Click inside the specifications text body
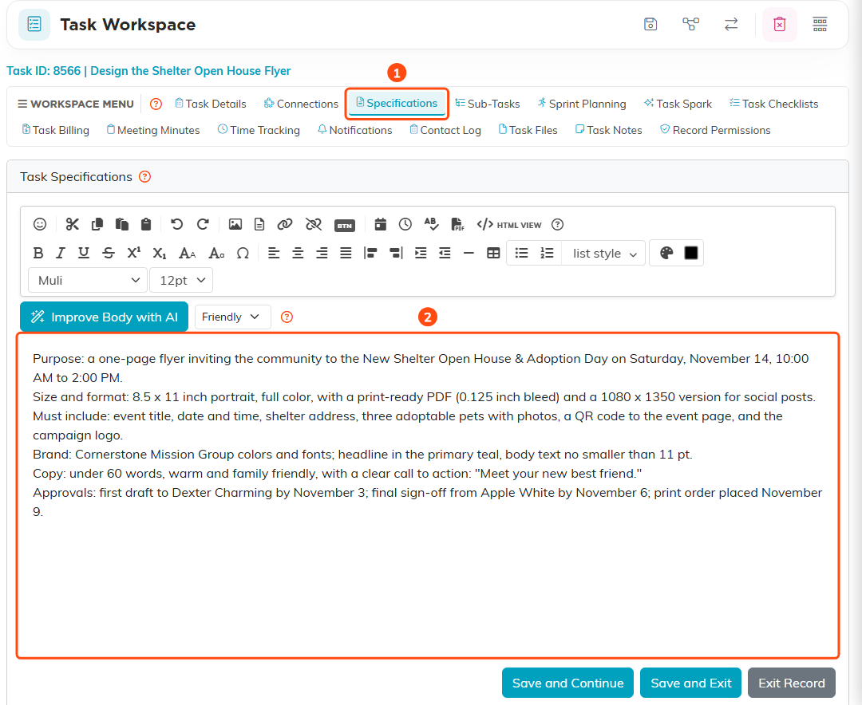Image resolution: width=862 pixels, height=705 pixels. [x=428, y=495]
